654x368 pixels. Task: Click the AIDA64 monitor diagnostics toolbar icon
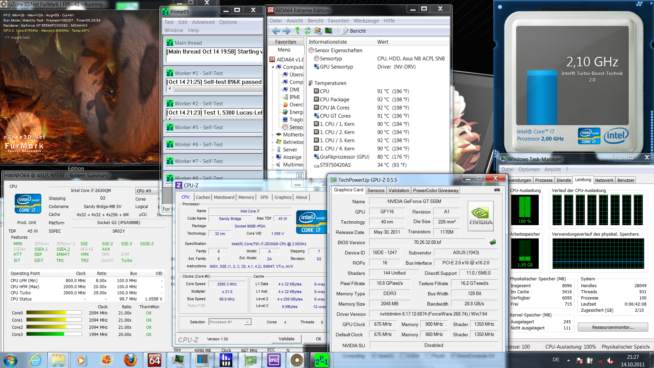[329, 31]
